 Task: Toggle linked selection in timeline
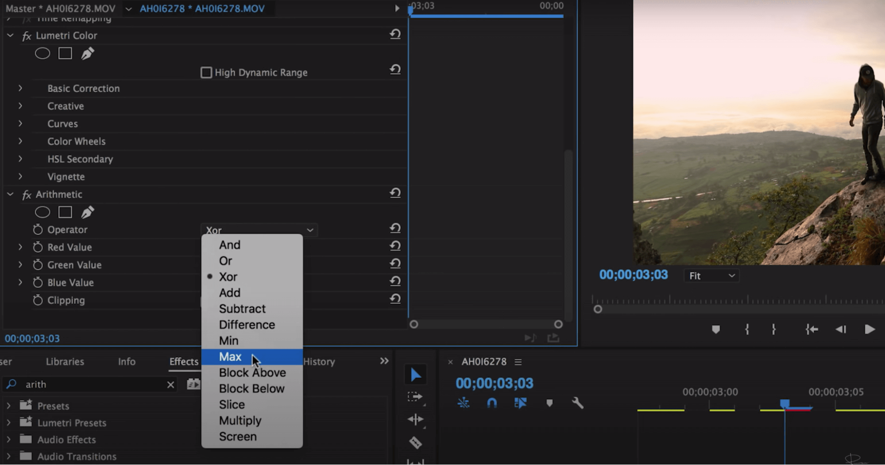(x=520, y=403)
